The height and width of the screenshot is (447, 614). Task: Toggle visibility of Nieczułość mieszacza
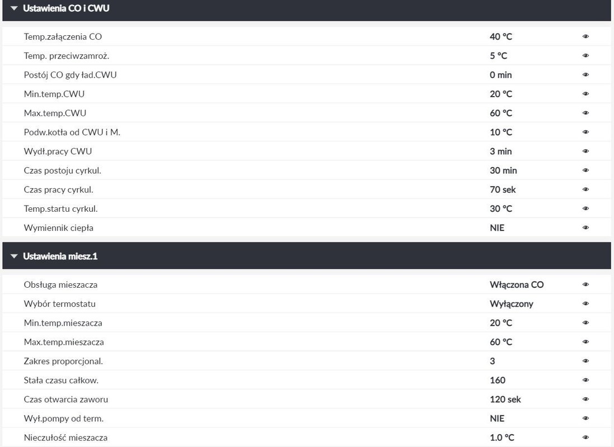(585, 438)
